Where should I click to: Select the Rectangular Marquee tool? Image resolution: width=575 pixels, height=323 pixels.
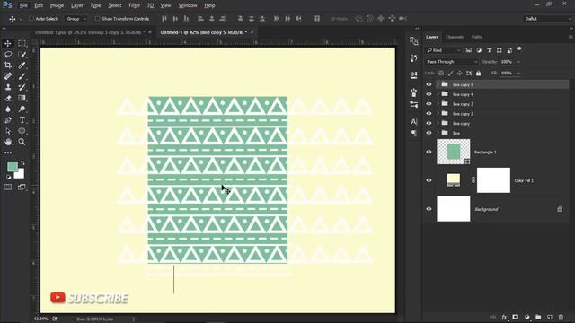tap(22, 43)
